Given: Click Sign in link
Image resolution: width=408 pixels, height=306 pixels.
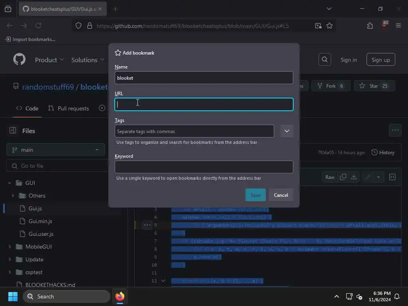Looking at the screenshot, I should (348, 60).
